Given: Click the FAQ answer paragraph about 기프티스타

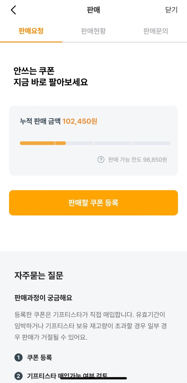Looking at the screenshot, I should click(91, 326).
